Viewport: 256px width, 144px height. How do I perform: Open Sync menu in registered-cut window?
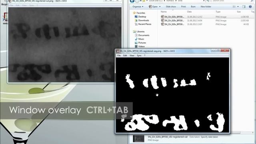point(32,5)
